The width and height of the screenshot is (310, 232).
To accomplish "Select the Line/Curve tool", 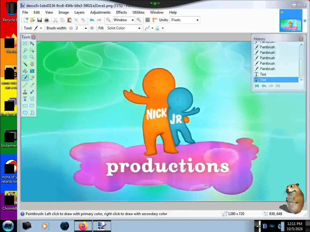I will (32, 99).
